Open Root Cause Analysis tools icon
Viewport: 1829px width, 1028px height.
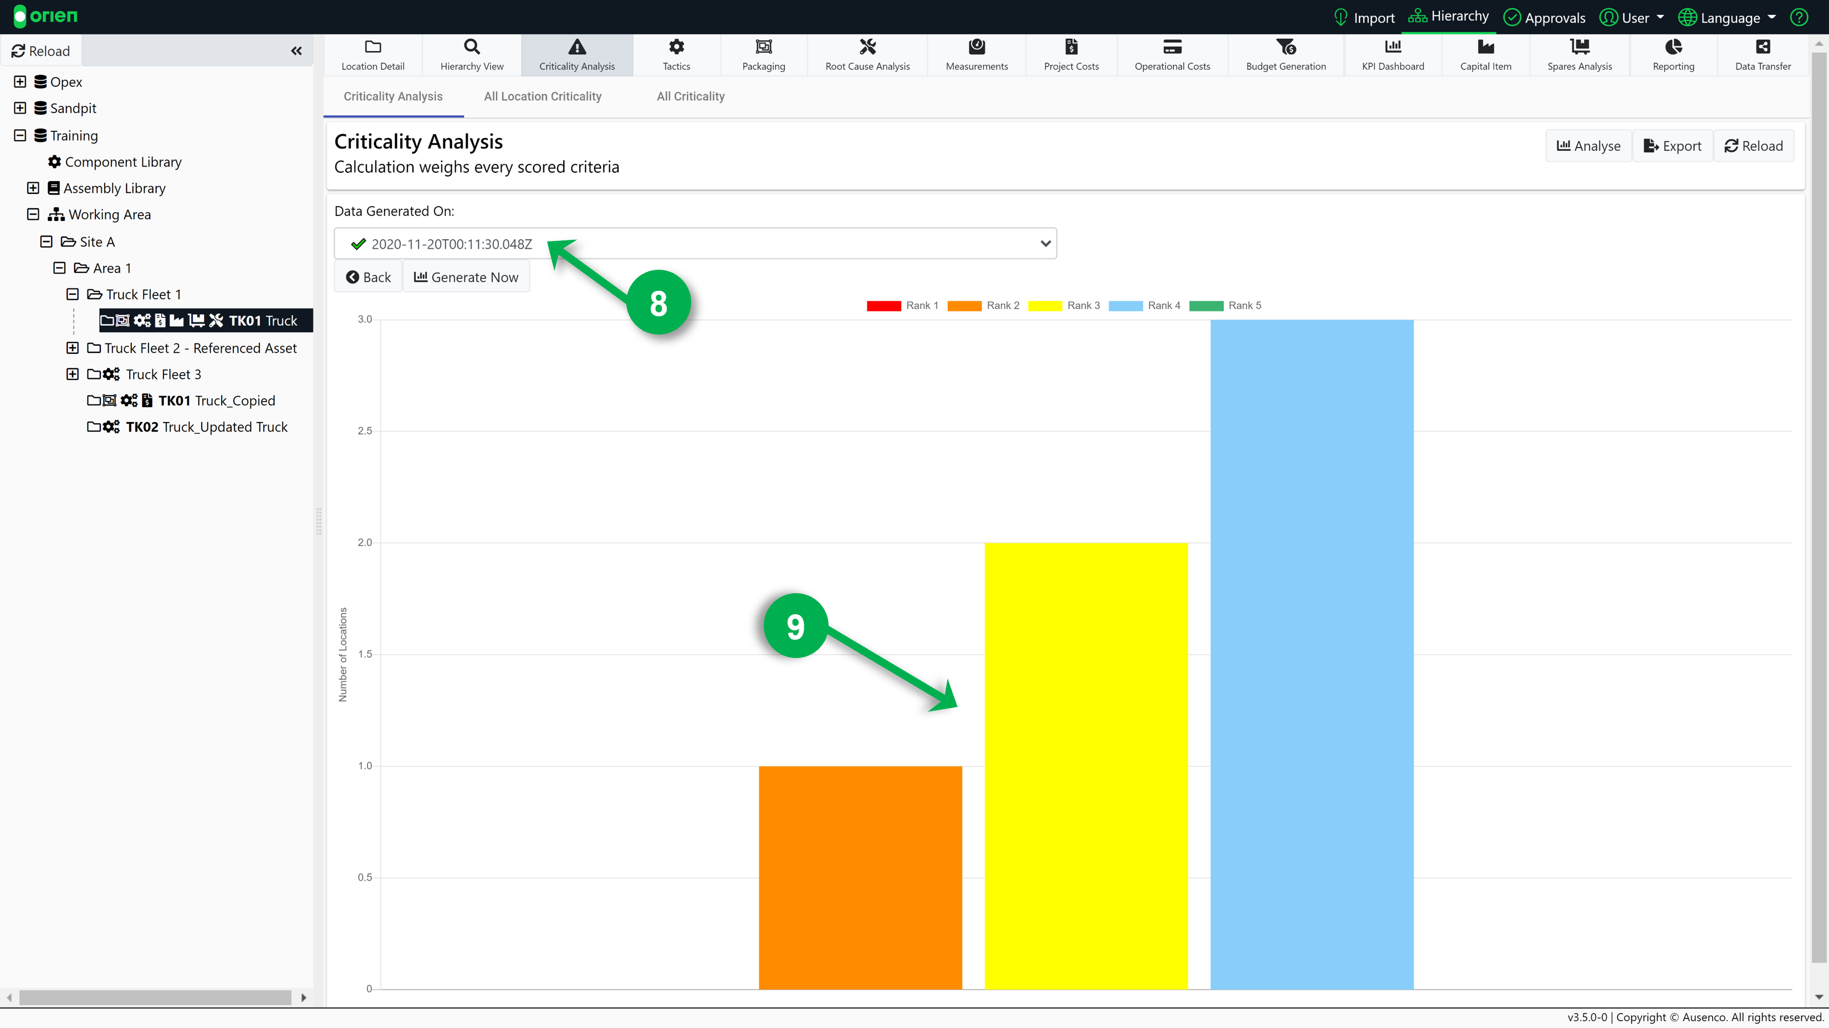[867, 47]
